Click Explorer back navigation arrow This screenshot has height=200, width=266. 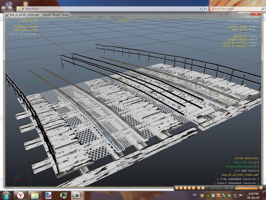[x=4, y=9]
